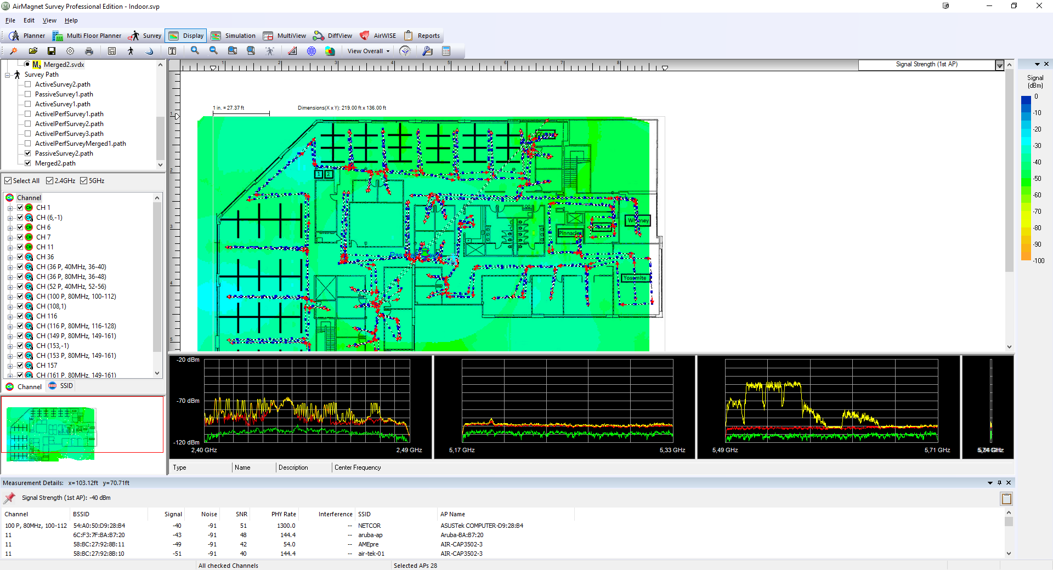Screen dimensions: 1053x570
Task: Switch to the SSID tab
Action: click(60, 386)
